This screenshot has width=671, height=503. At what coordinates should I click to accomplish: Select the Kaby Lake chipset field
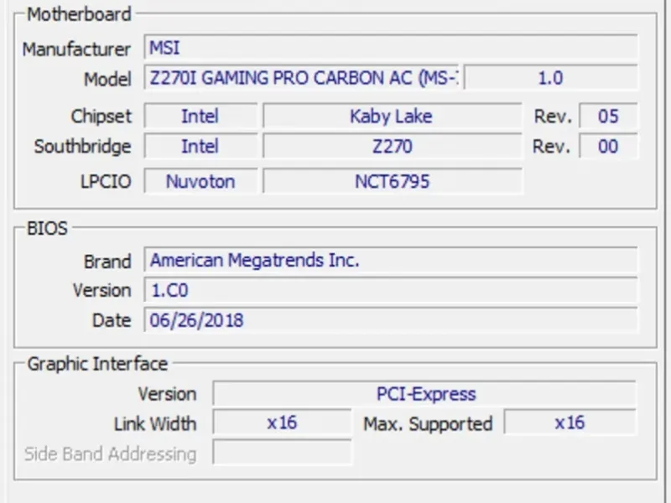tap(391, 116)
